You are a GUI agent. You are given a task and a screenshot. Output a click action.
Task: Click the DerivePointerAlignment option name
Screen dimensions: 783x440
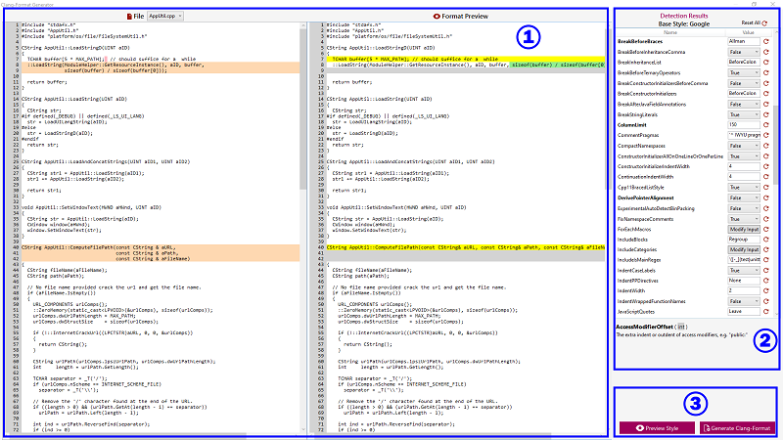[x=645, y=198]
